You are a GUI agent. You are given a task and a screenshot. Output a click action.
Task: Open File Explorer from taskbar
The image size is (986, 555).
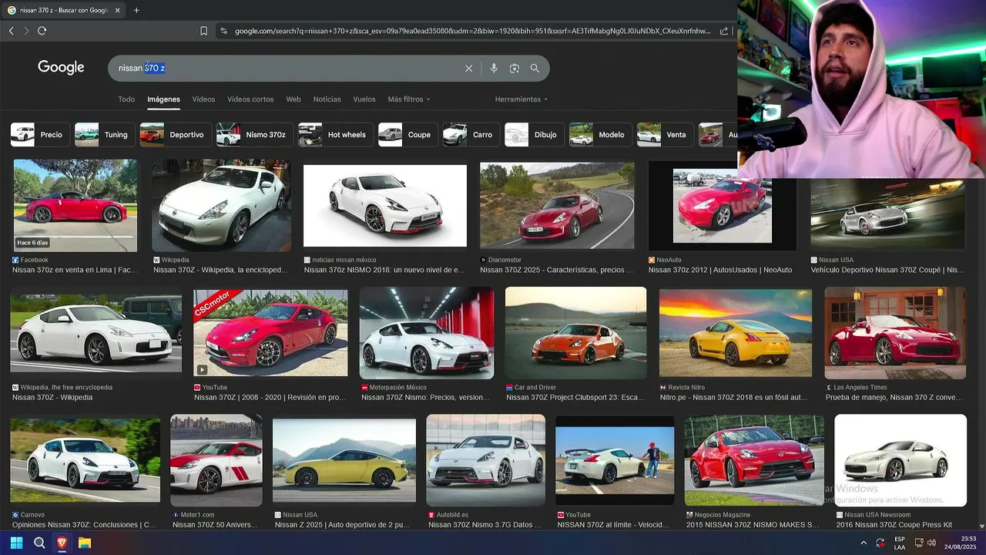pyautogui.click(x=85, y=543)
